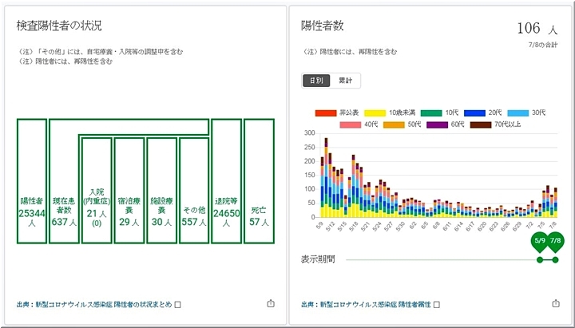Switch to the 累計 cumulative tab

coord(347,81)
